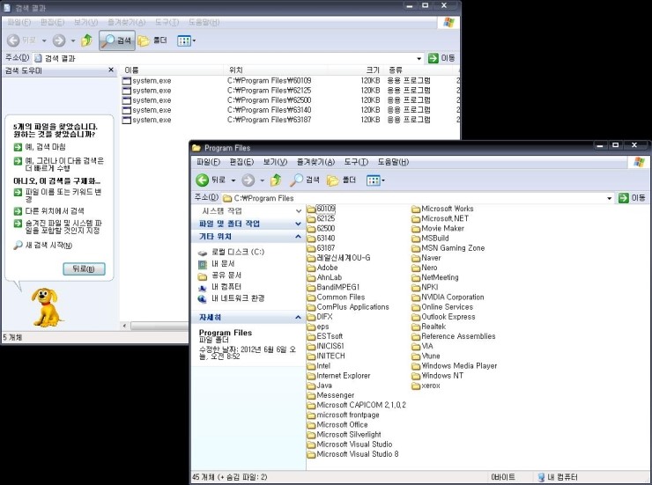
Task: Select the Nero folder
Action: click(x=425, y=268)
